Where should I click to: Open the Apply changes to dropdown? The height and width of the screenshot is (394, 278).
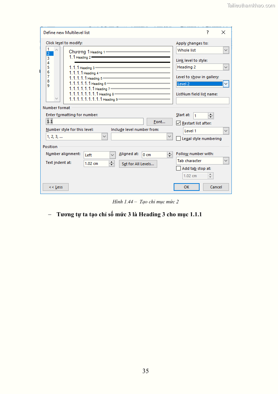226,50
